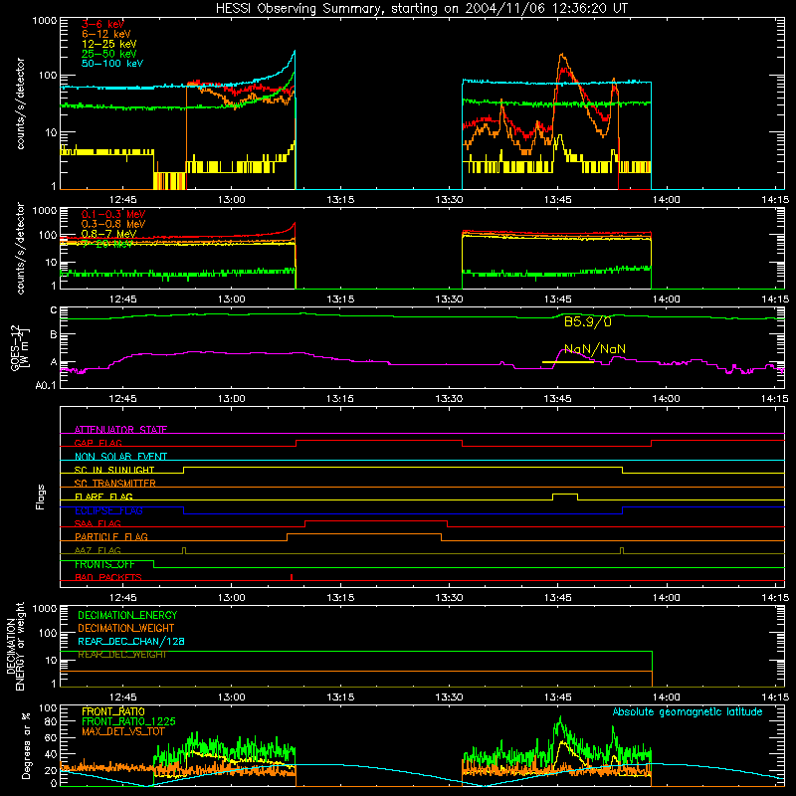Select the yellow 12-25 keV legend label
The width and height of the screenshot is (796, 796).
click(x=109, y=44)
